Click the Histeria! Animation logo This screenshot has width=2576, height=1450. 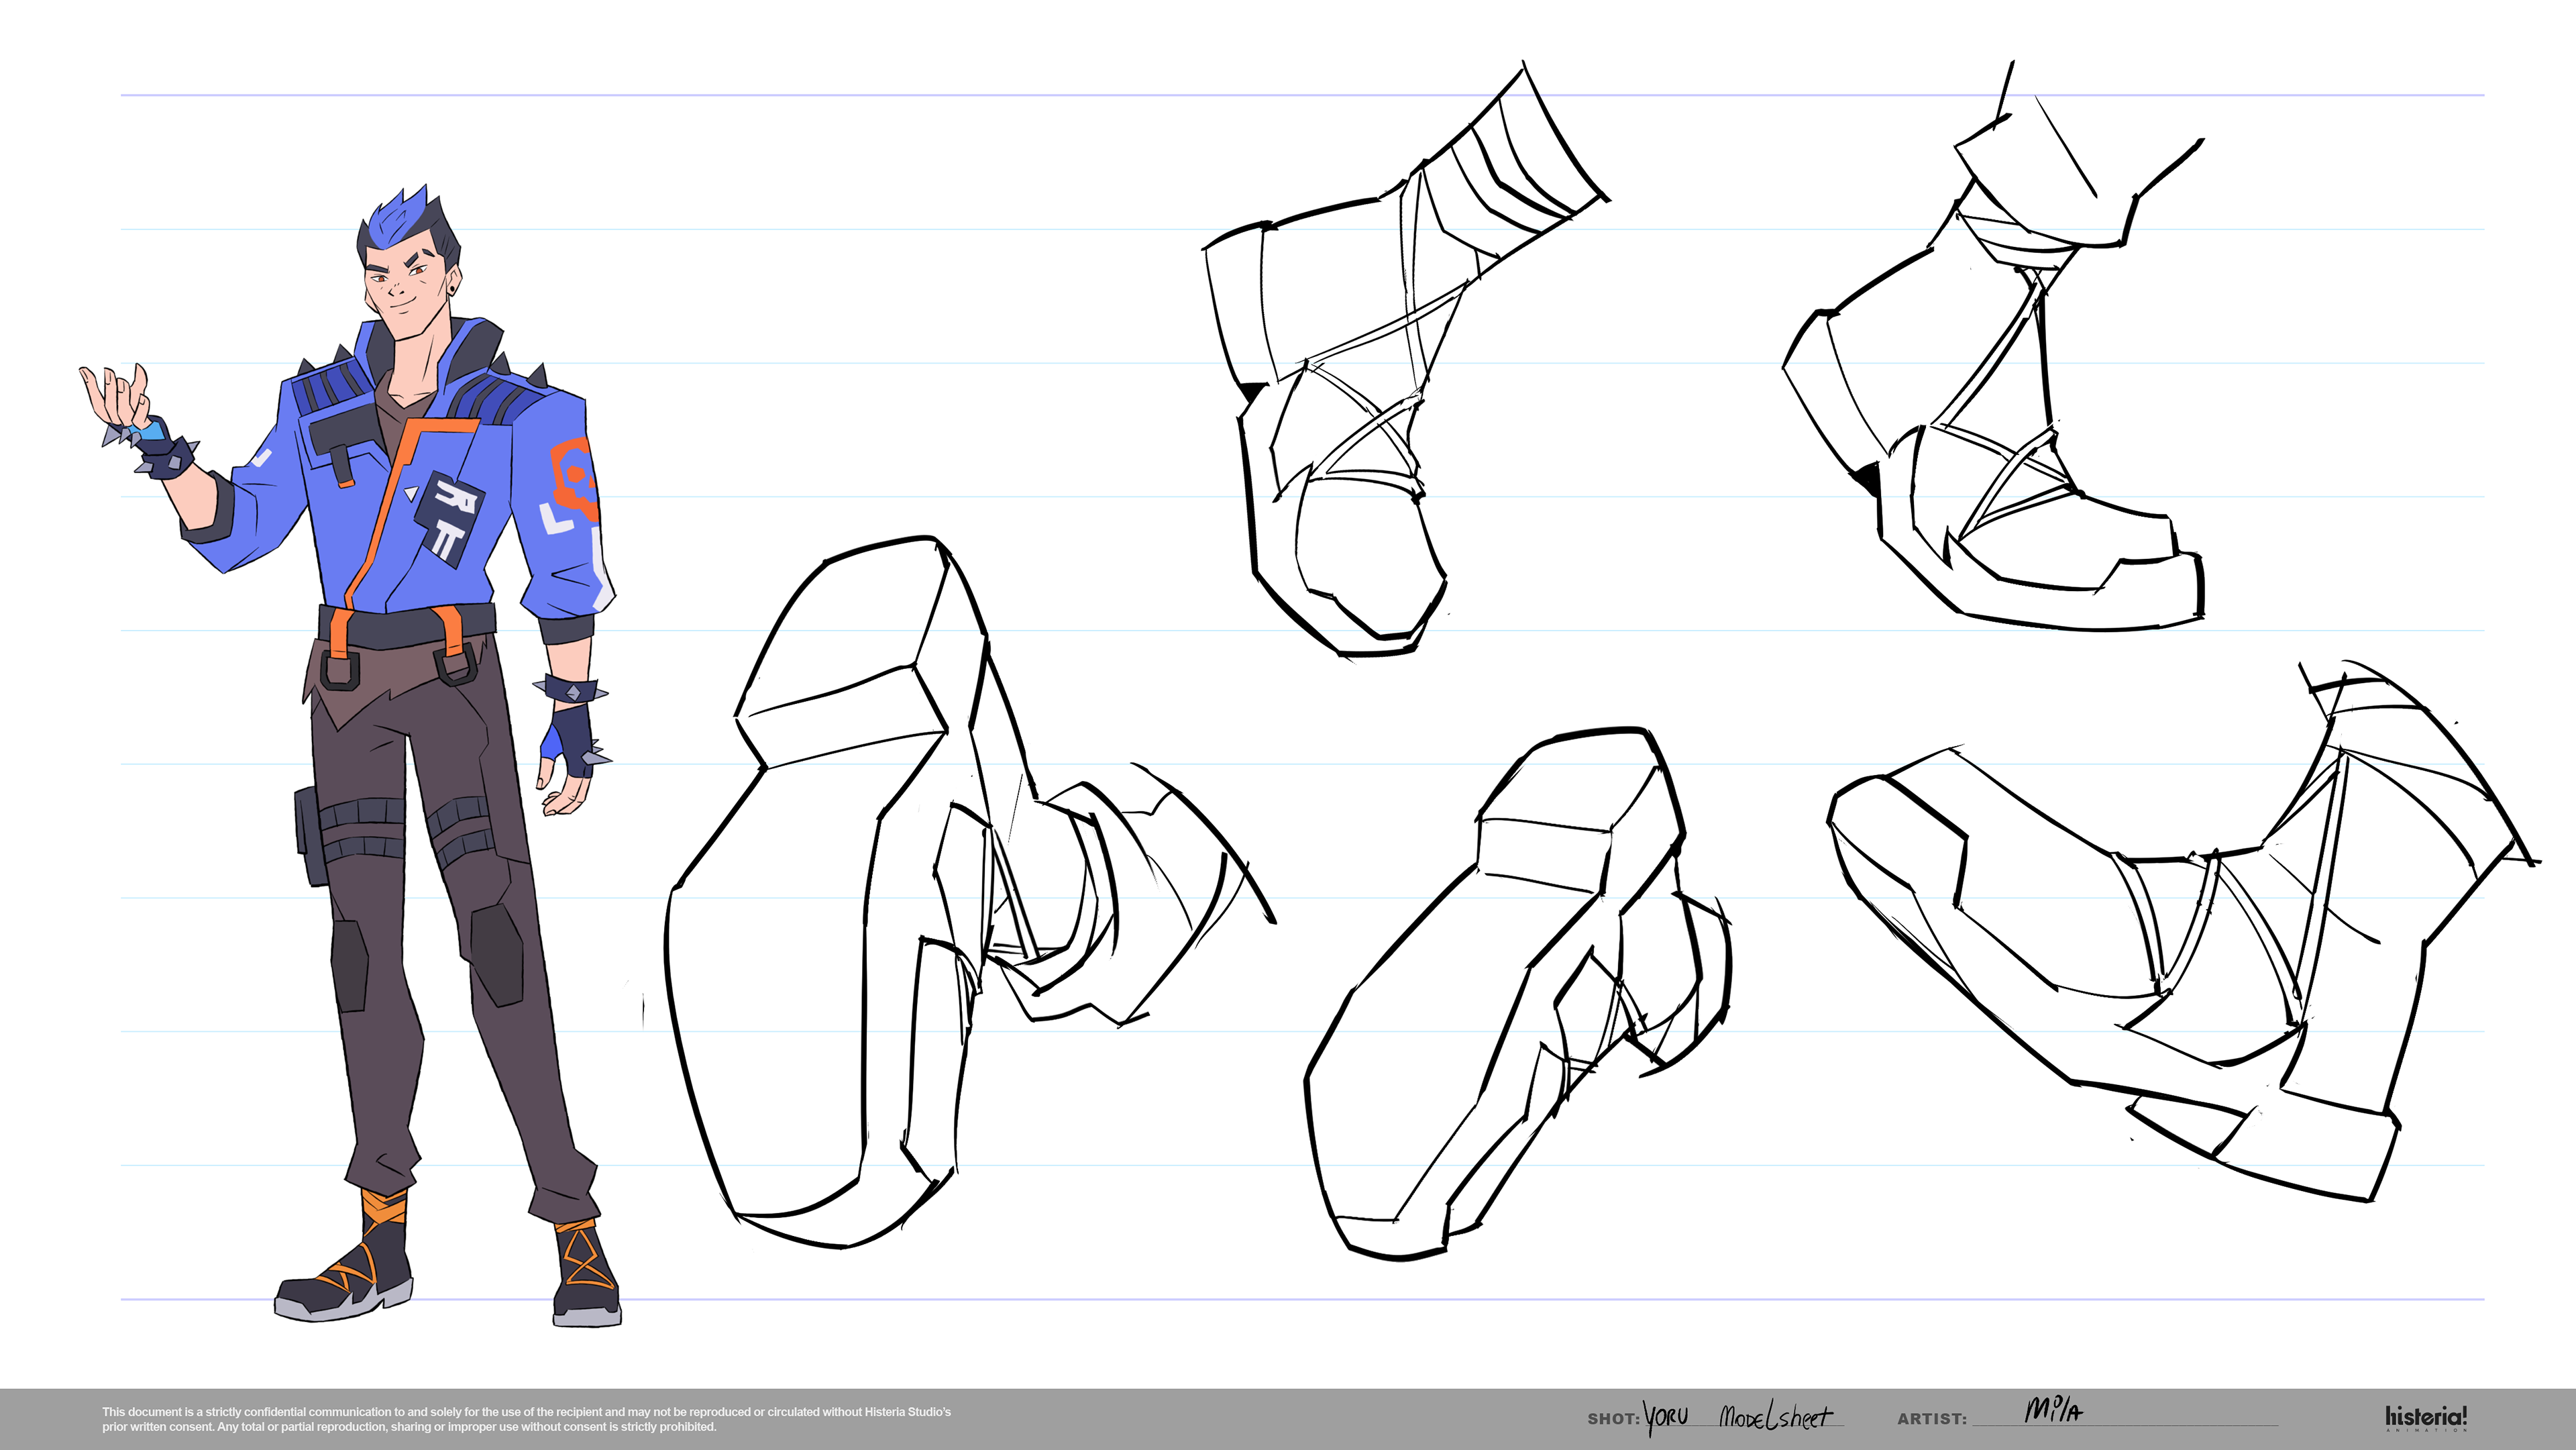(2425, 1417)
